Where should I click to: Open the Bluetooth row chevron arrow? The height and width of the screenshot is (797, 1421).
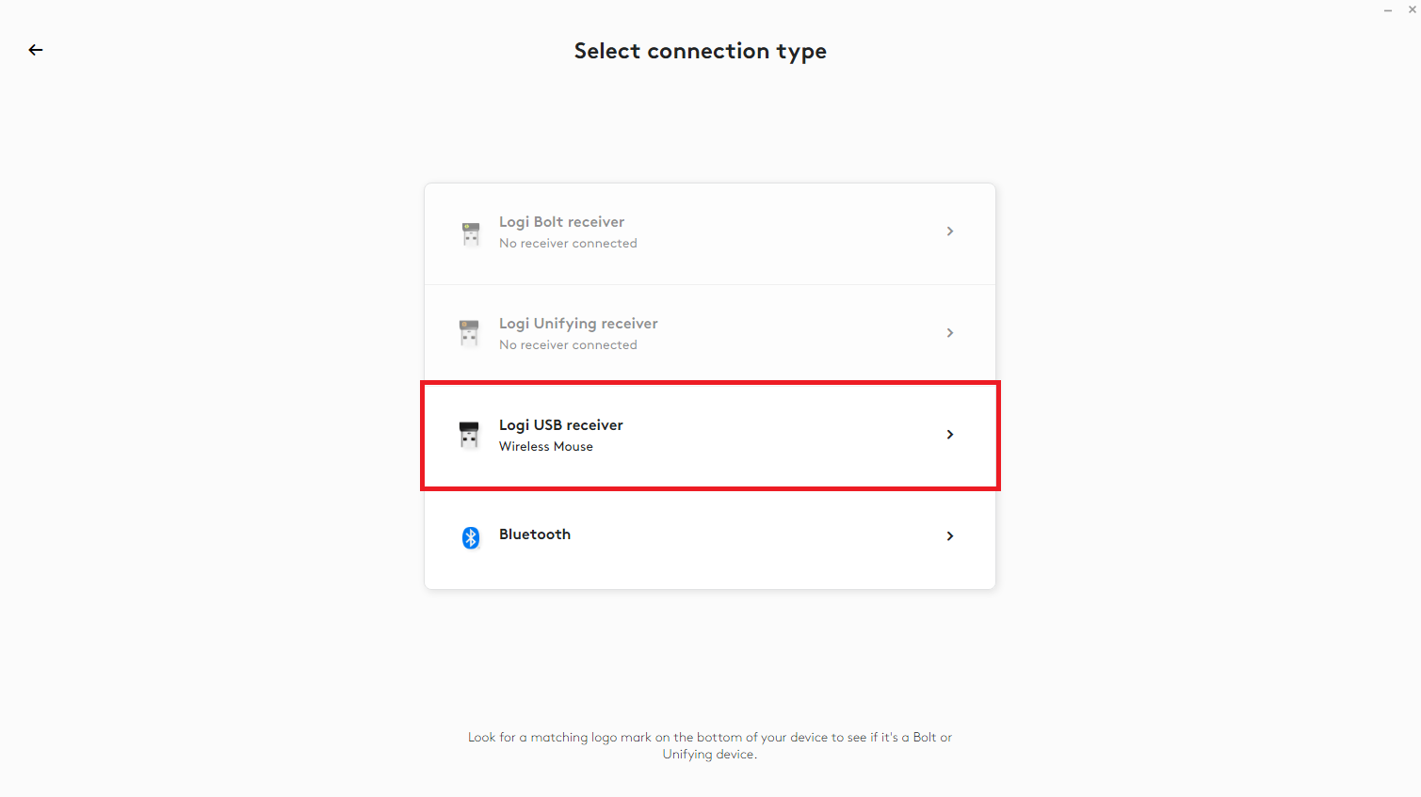click(x=950, y=536)
